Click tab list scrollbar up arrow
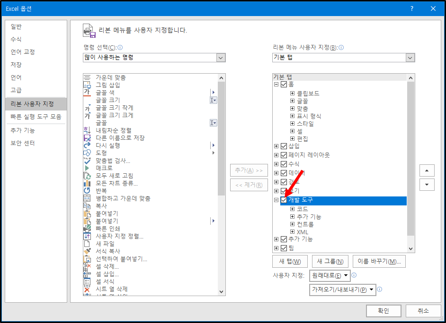This screenshot has height=323, width=446. click(x=410, y=78)
